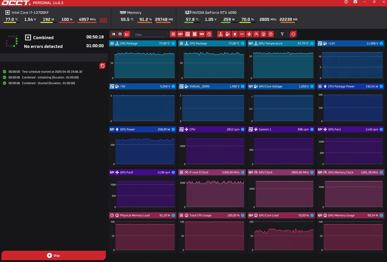Take a screenshot with the camera icon
Viewport: 387px width, 262px height.
[355, 2]
